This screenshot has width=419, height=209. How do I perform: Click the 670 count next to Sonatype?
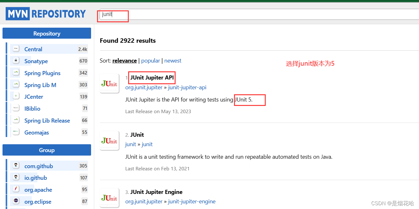83,61
